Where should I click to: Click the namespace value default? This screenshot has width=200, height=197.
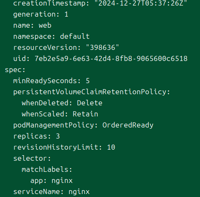pos(75,36)
